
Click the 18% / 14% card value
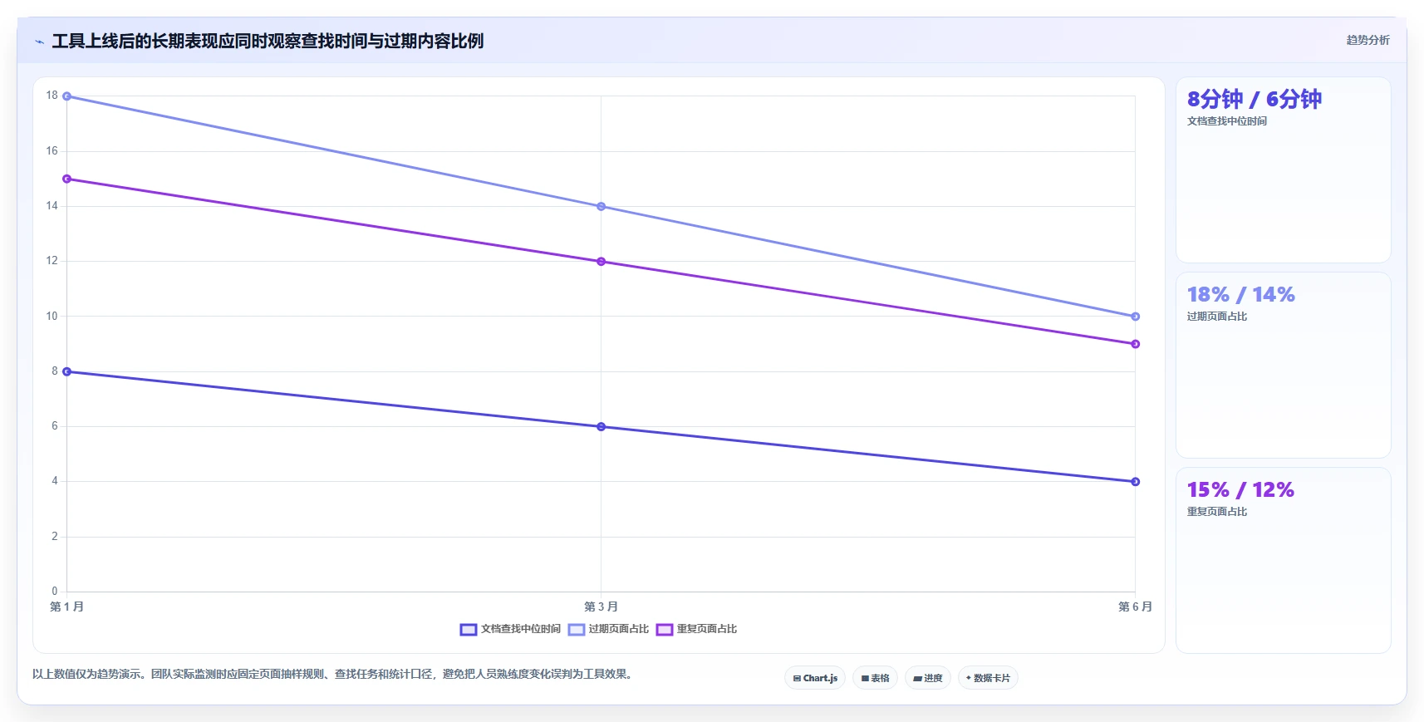pos(1241,295)
